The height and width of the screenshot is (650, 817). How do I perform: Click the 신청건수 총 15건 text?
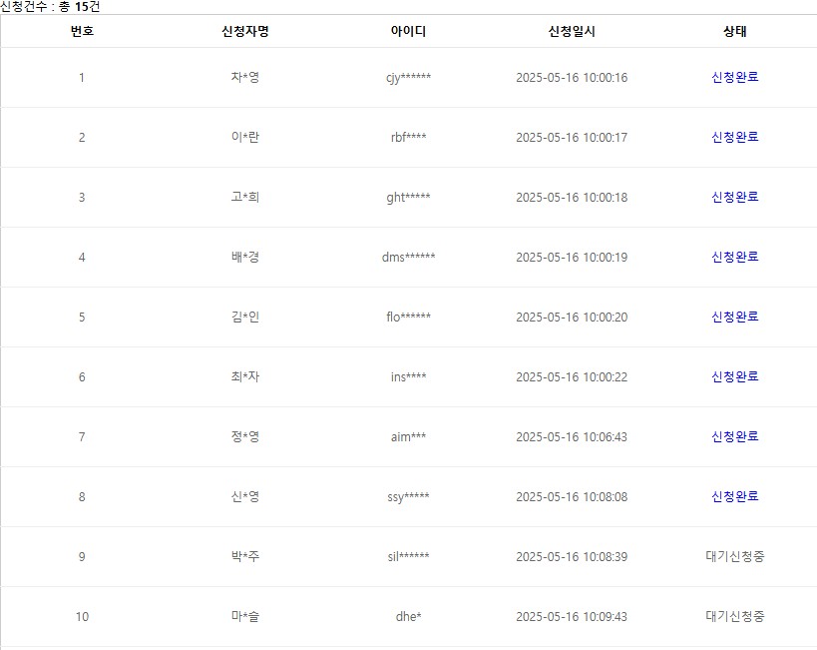coord(50,7)
